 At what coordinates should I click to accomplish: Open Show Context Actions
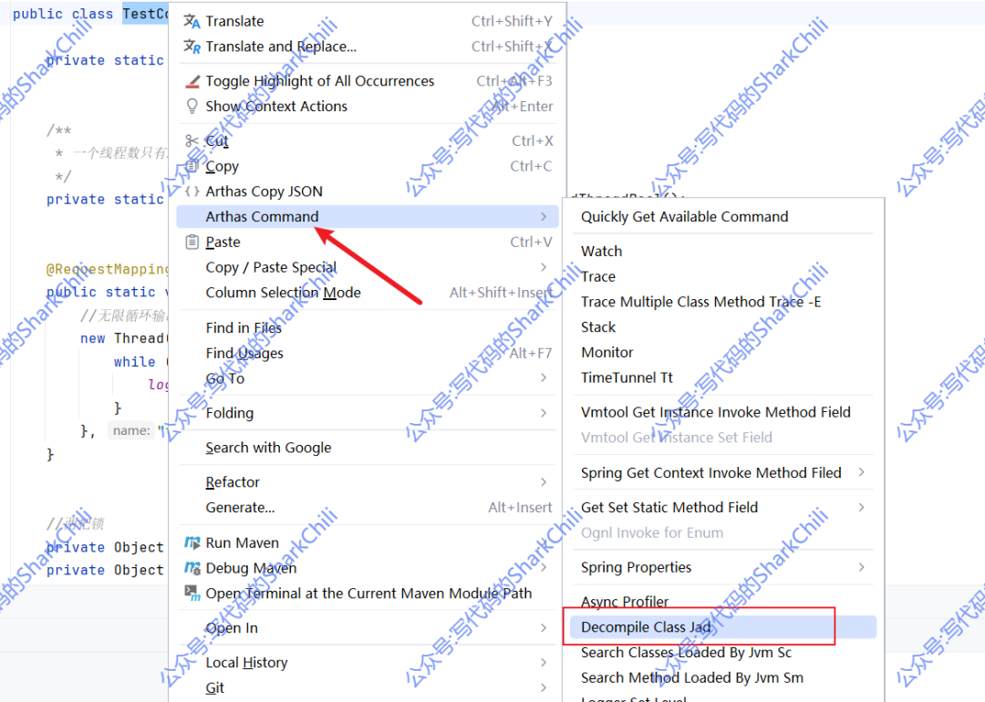tap(368, 106)
